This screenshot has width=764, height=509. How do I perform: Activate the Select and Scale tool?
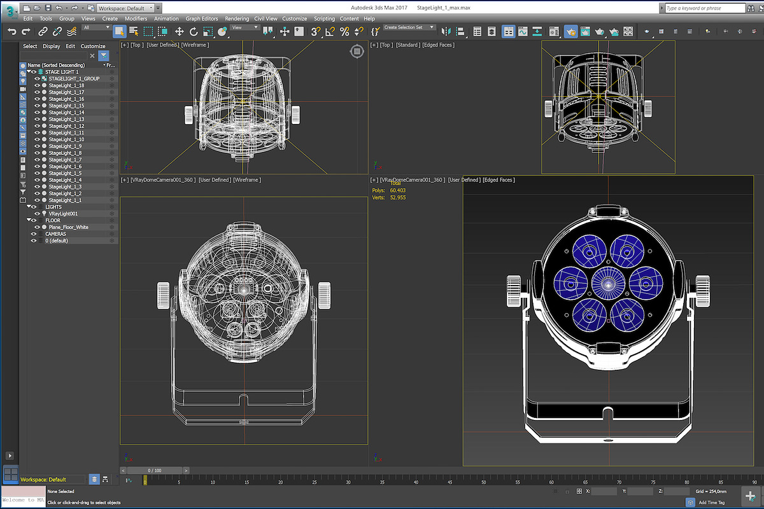click(208, 31)
